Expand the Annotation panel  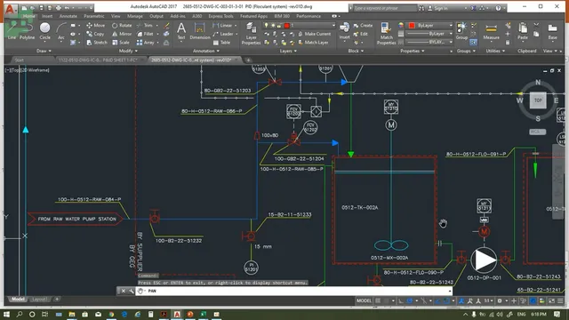pyautogui.click(x=205, y=51)
